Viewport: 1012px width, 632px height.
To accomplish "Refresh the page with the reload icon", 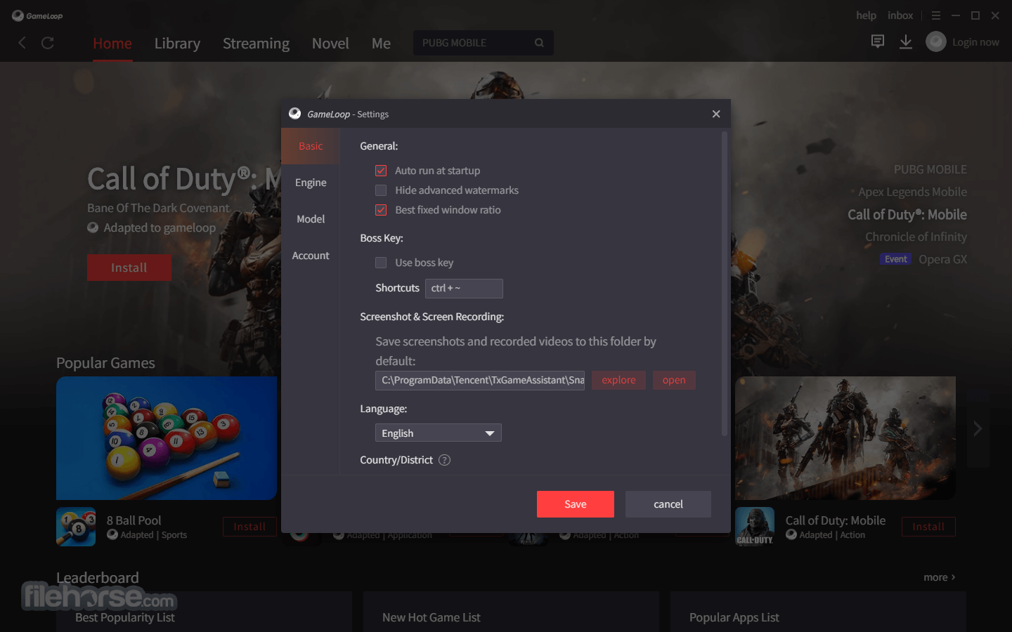I will (48, 43).
